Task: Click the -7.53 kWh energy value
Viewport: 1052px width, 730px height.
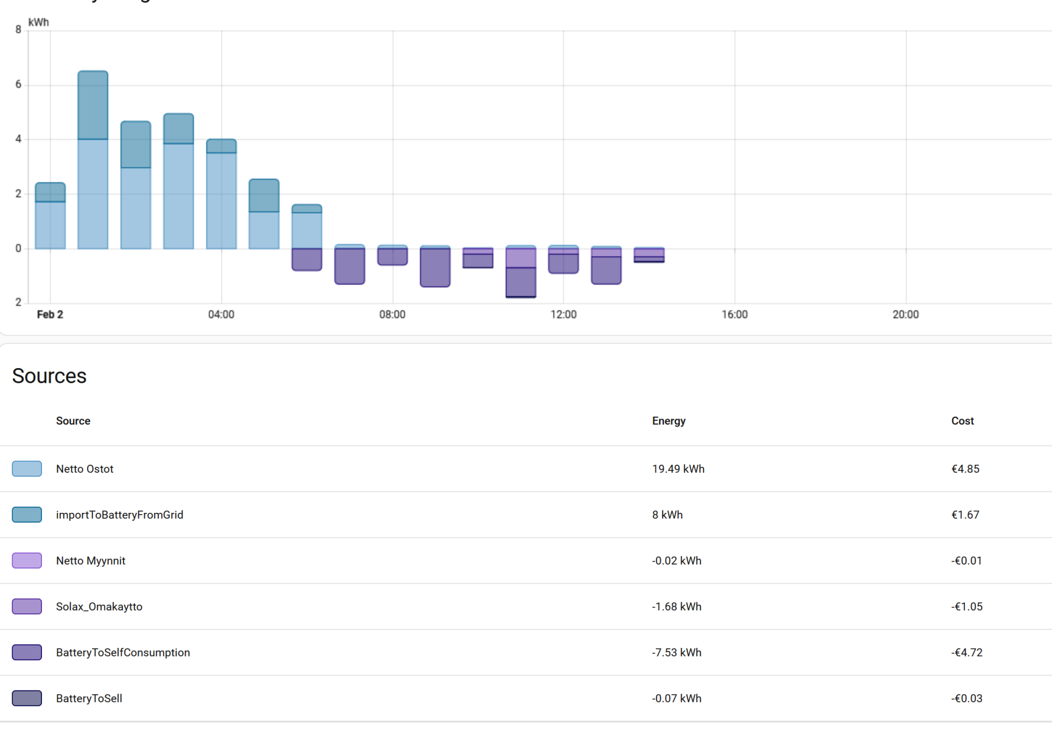Action: (x=677, y=652)
